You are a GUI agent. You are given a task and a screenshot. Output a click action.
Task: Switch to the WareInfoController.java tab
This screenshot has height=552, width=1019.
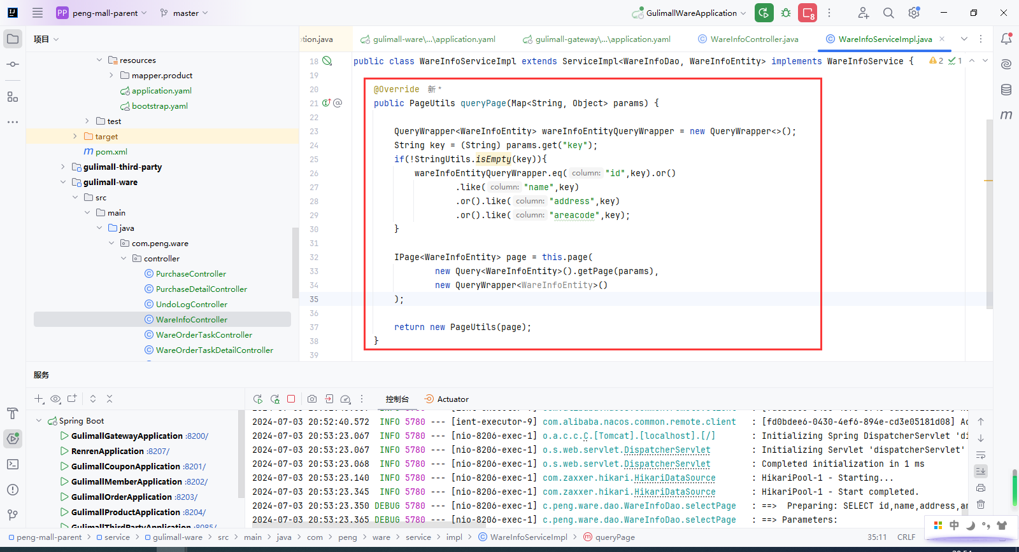[x=748, y=39]
